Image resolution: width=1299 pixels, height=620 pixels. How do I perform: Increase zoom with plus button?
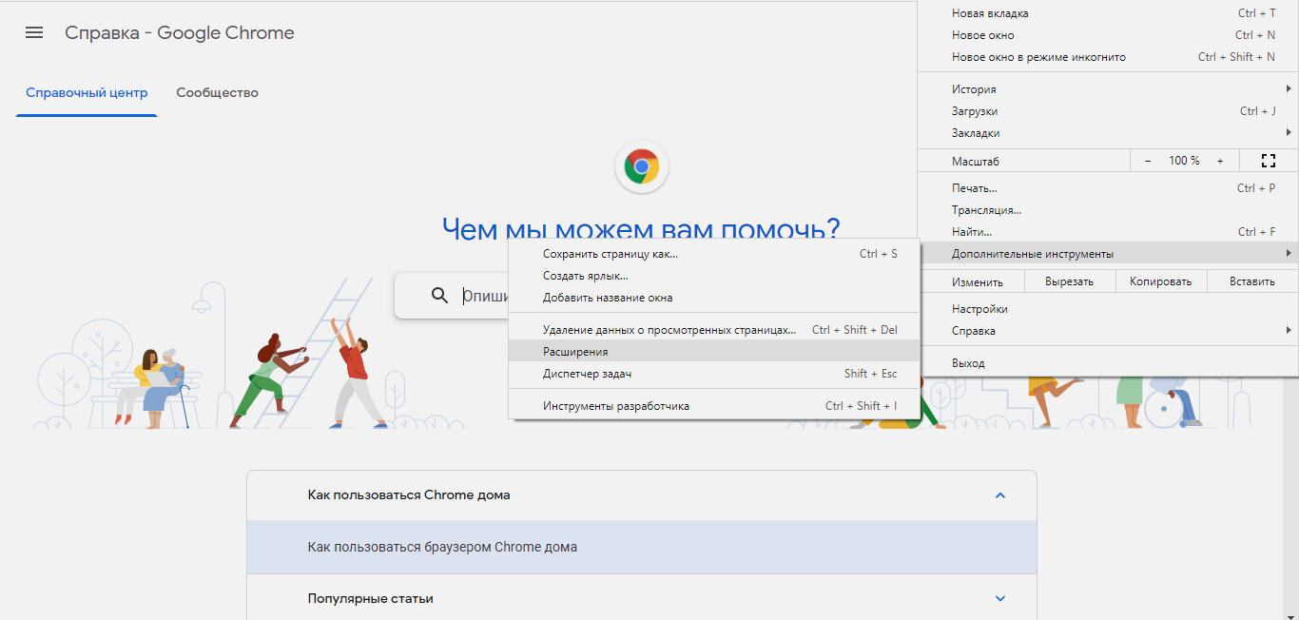1220,161
